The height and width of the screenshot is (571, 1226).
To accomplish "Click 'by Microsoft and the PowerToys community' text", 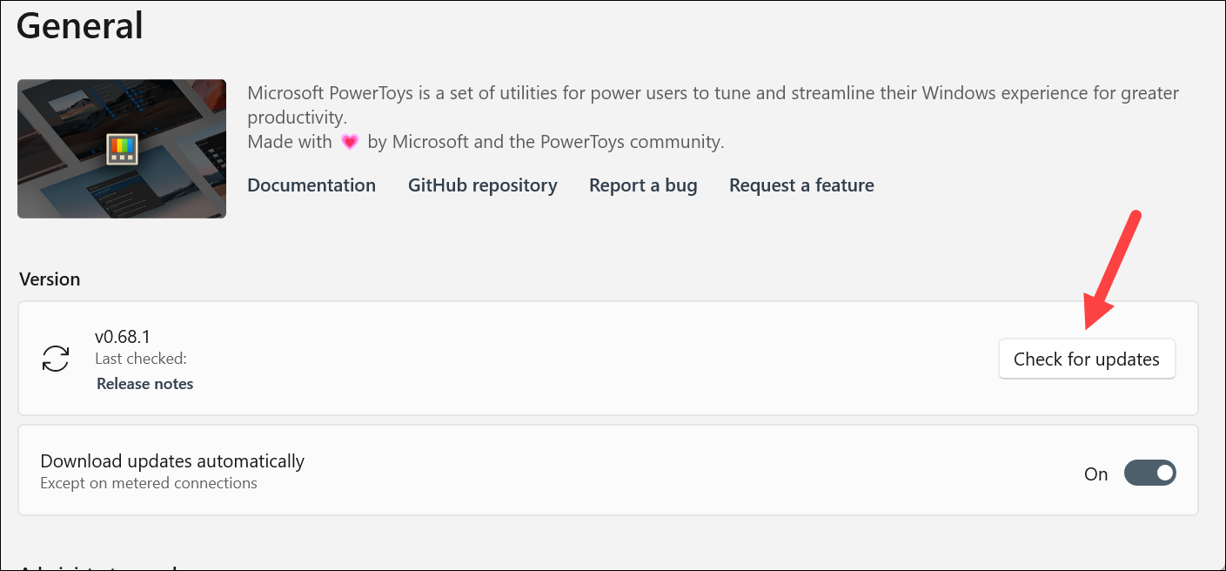I will [x=546, y=142].
